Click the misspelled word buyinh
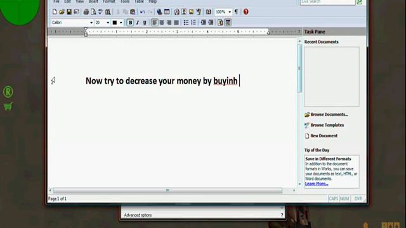This screenshot has width=406, height=228. (225, 81)
